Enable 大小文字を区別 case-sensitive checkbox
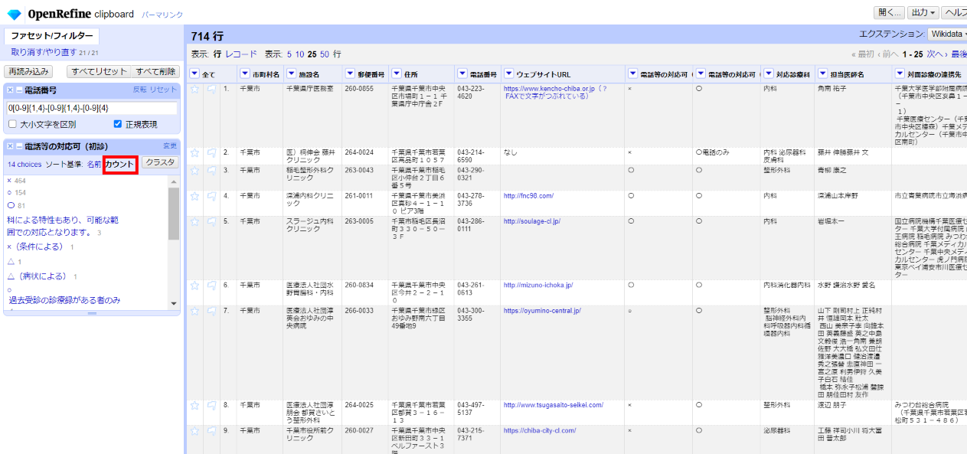Screen dimensions: 967x454 tap(12, 124)
